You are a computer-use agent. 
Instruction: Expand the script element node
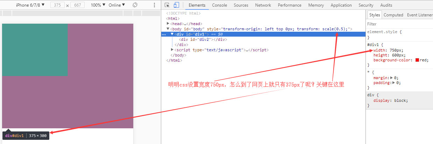172,50
